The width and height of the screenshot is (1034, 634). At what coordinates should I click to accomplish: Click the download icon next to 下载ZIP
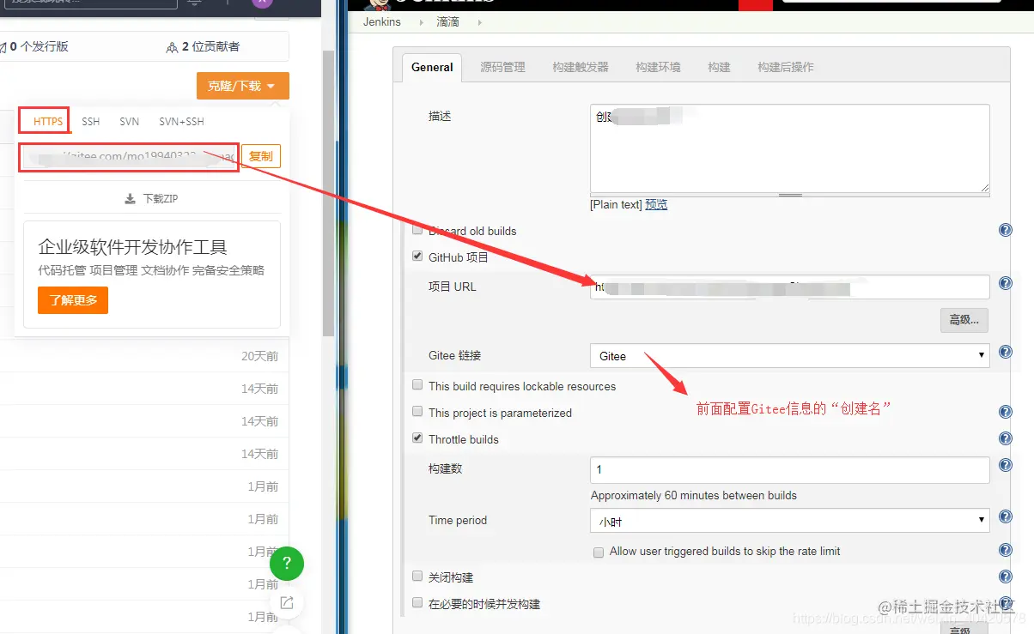(131, 199)
